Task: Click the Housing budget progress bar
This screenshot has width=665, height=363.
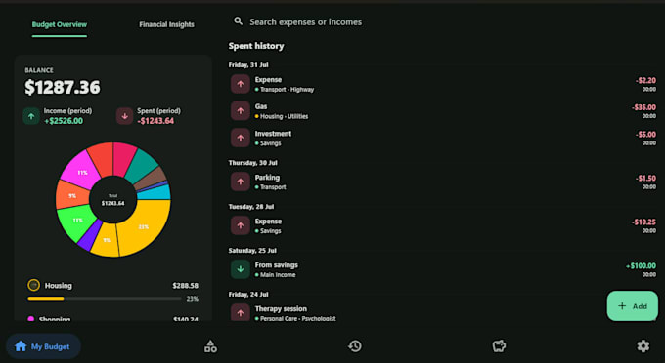Action: pos(105,299)
